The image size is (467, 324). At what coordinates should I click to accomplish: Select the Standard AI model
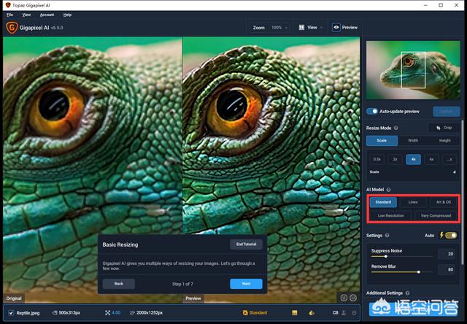(383, 202)
